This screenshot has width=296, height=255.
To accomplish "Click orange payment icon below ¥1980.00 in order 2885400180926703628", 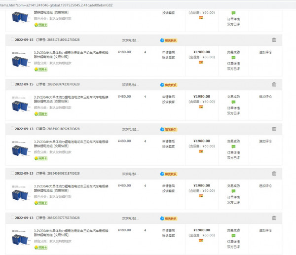I will tap(201, 151).
